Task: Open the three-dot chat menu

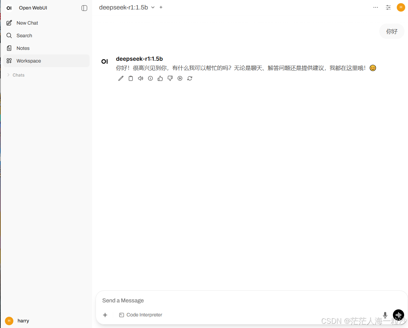Action: coord(375,7)
